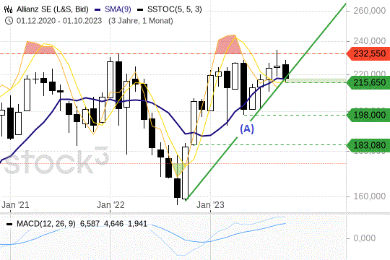Screen dimensions: 390x260
Task: Click the Jan '21 time axis label
Action: pos(15,205)
